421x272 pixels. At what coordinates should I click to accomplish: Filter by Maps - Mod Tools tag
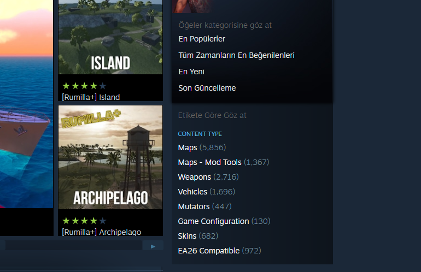pos(210,162)
